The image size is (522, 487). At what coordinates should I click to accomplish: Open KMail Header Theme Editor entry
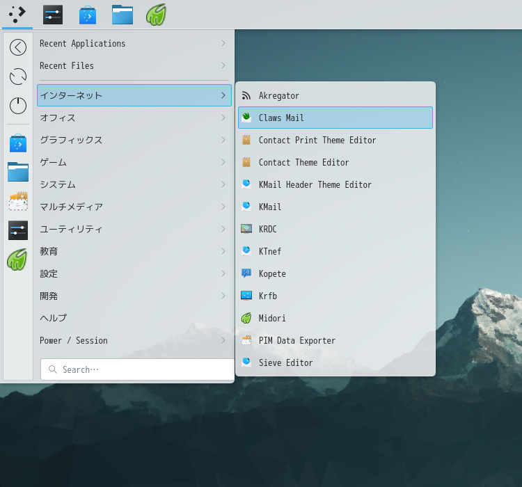pos(335,184)
